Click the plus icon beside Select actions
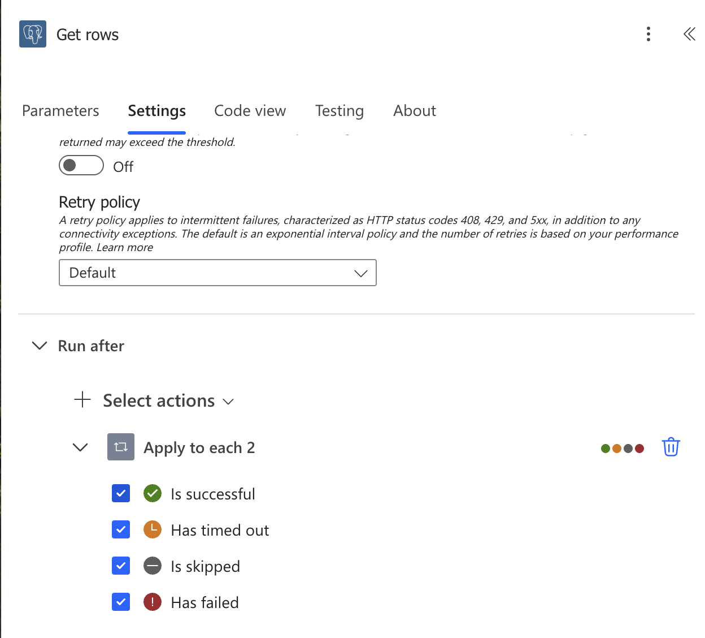This screenshot has height=638, width=705. tap(82, 399)
